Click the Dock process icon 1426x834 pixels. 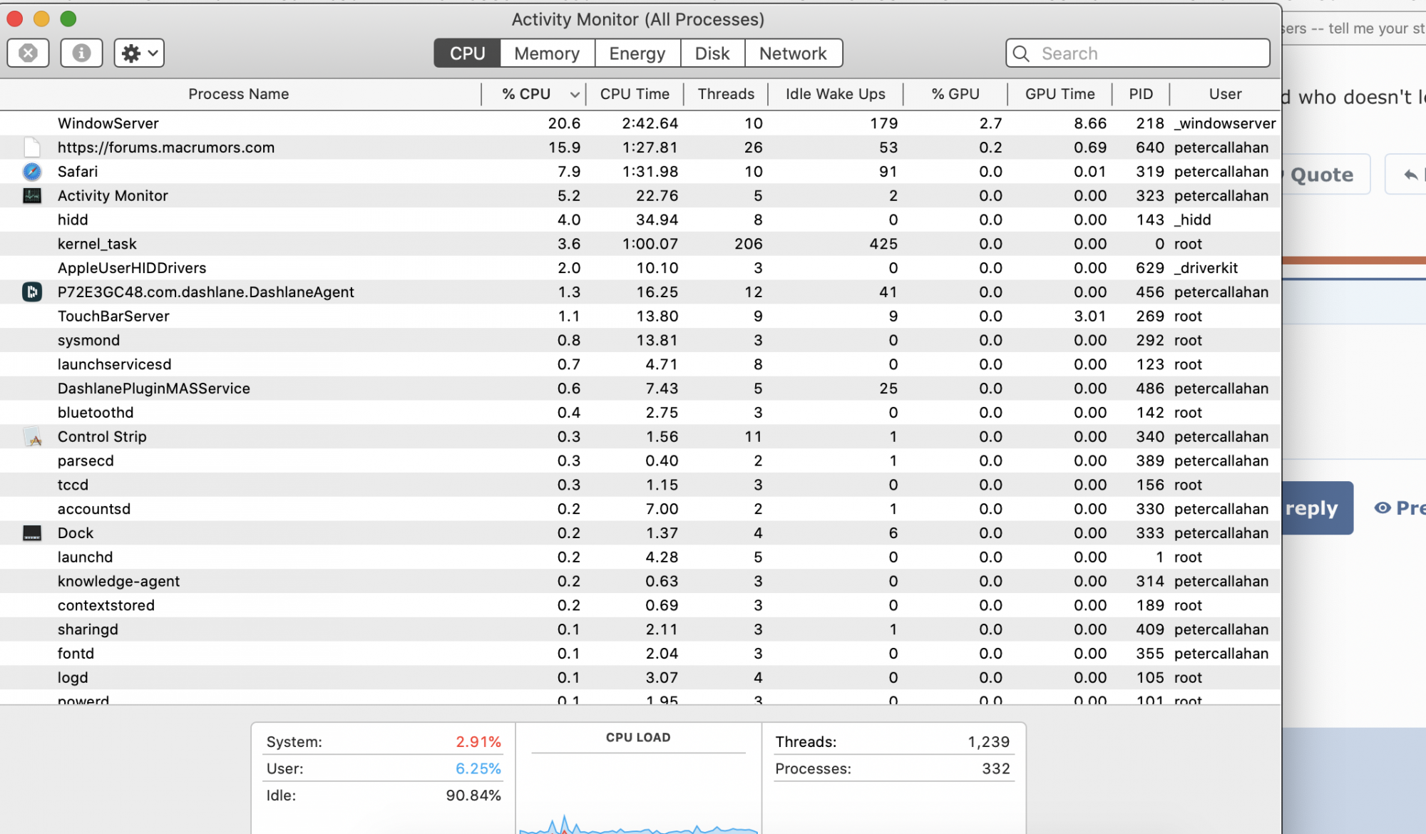[x=32, y=533]
